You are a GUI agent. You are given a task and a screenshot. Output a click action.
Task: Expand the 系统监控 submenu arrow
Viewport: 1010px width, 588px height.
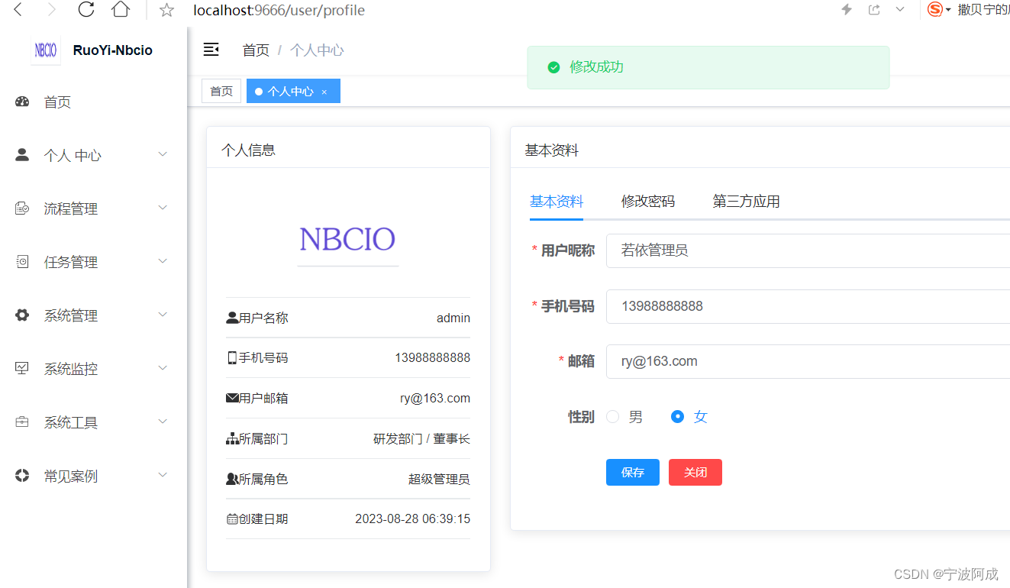tap(163, 368)
